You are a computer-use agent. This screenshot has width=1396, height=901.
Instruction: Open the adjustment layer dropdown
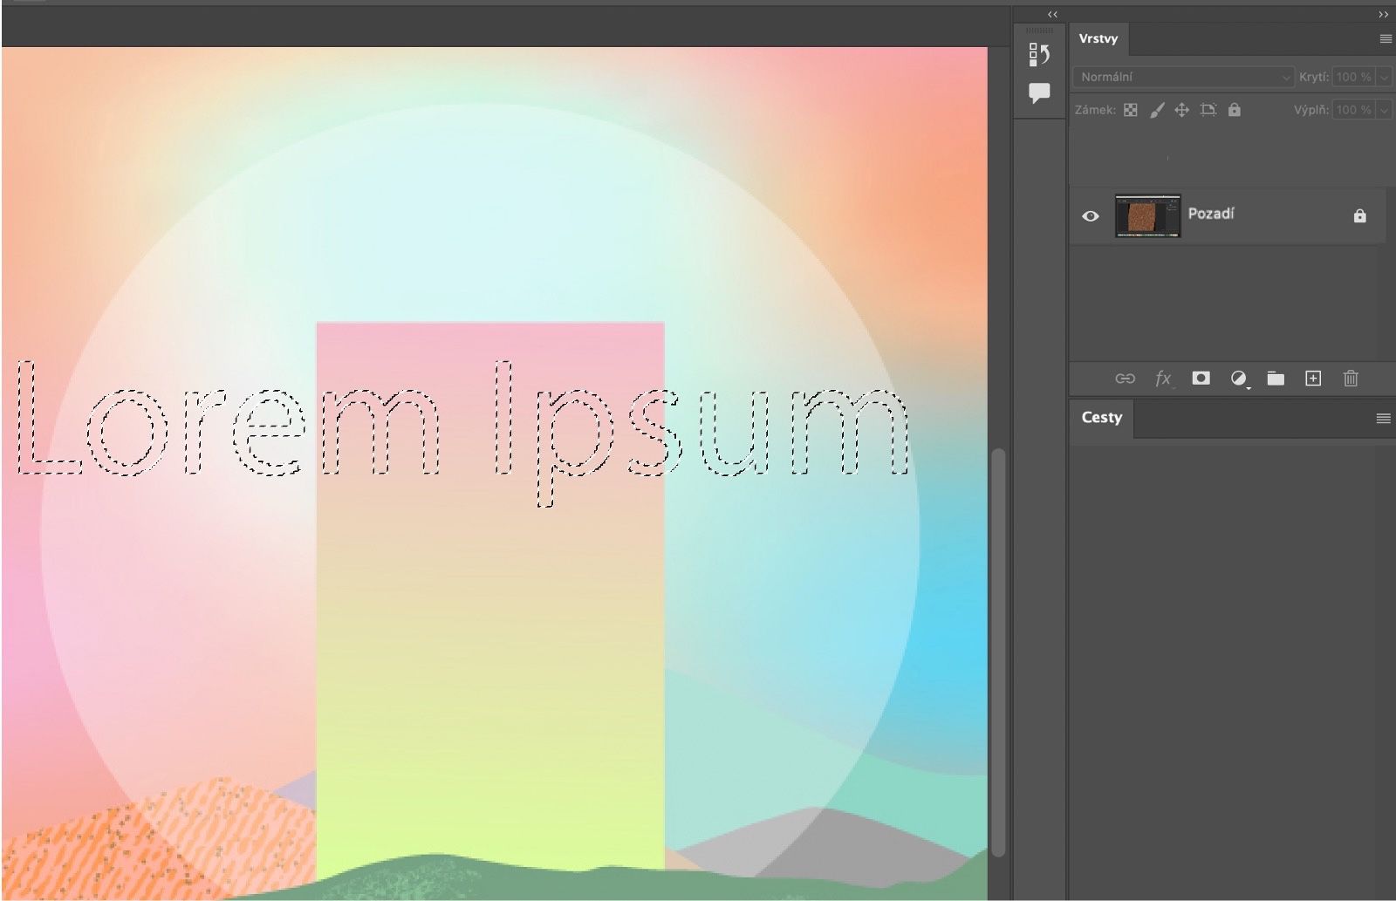pos(1239,379)
